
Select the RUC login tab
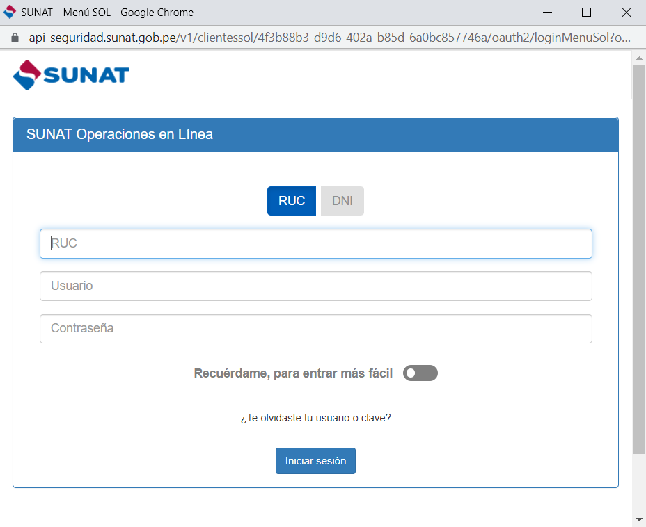pos(291,201)
